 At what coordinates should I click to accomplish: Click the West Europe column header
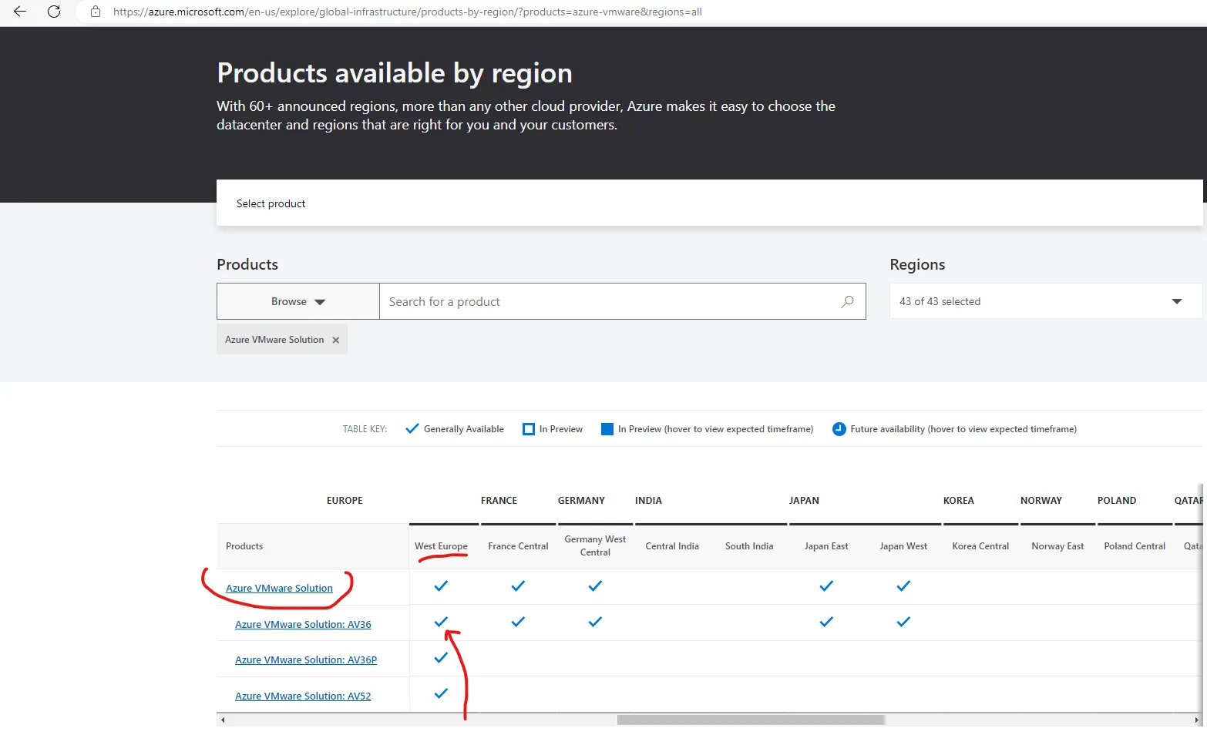click(441, 546)
